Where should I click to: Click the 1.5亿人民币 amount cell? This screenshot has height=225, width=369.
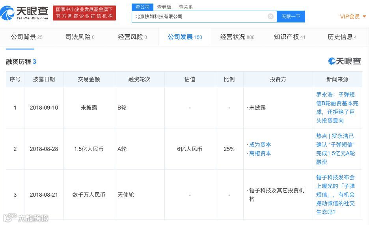pos(89,149)
